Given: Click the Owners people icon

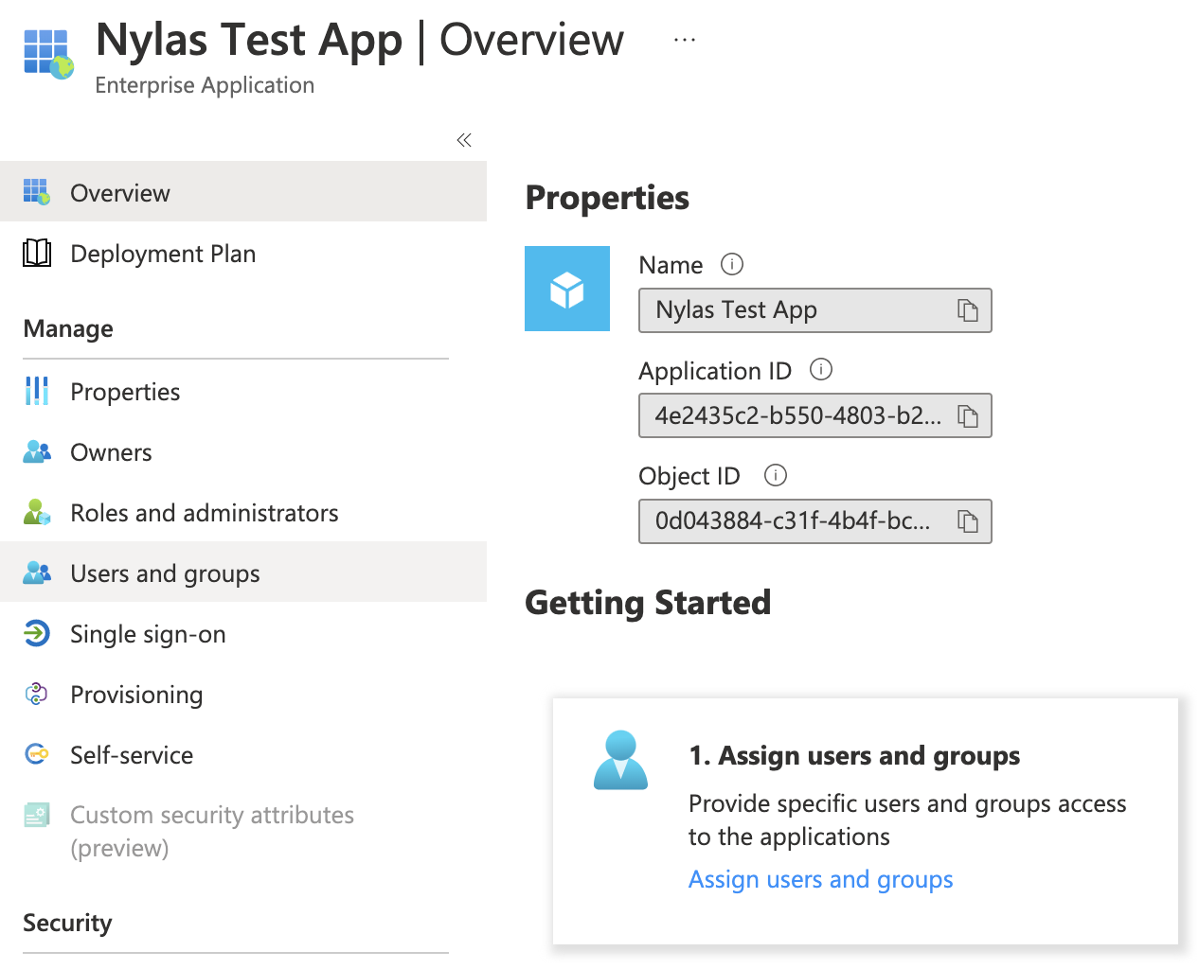Looking at the screenshot, I should tap(37, 451).
